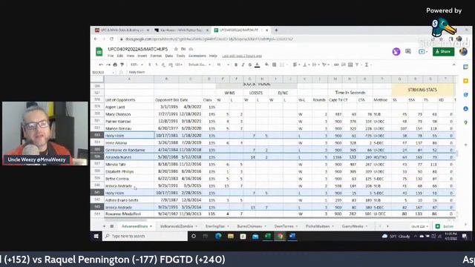Toggle italic formatting
Viewport: 475px width, 267px height.
(x=243, y=65)
